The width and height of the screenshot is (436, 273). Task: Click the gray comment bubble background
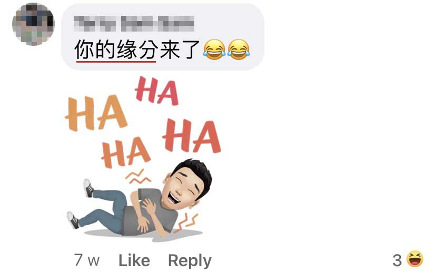[x=163, y=37]
